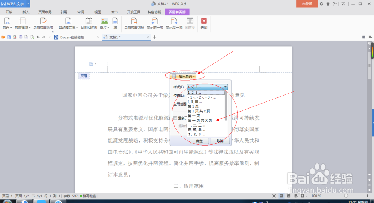Click the print quick-access icon
Viewport: 374px width, 203px height.
click(21, 37)
